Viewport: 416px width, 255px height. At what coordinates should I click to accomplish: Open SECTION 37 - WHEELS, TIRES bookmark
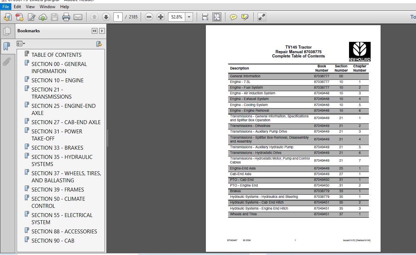[x=66, y=177]
